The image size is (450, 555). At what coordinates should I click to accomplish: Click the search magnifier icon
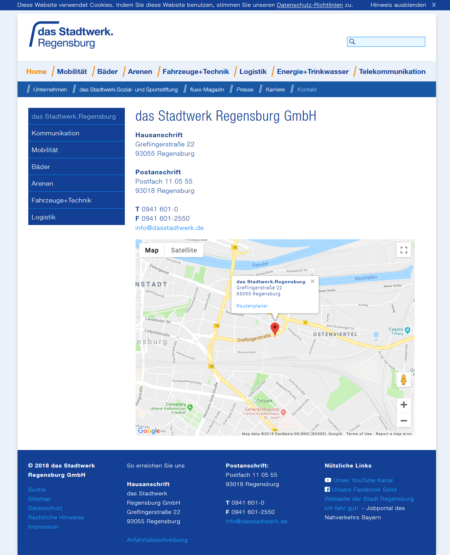tap(352, 42)
